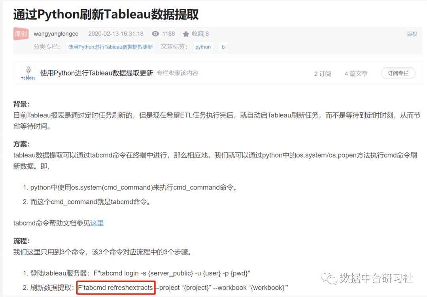Click publish date 2020-02-13 16:31:18
This screenshot has height=297, width=427.
click(116, 34)
